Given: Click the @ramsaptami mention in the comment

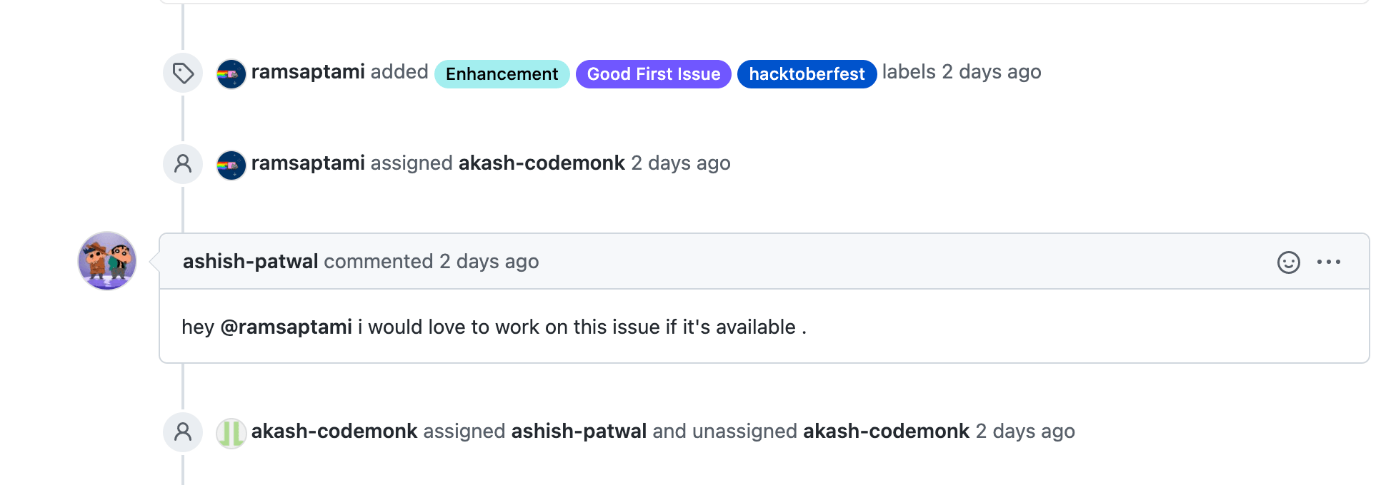Looking at the screenshot, I should [286, 327].
